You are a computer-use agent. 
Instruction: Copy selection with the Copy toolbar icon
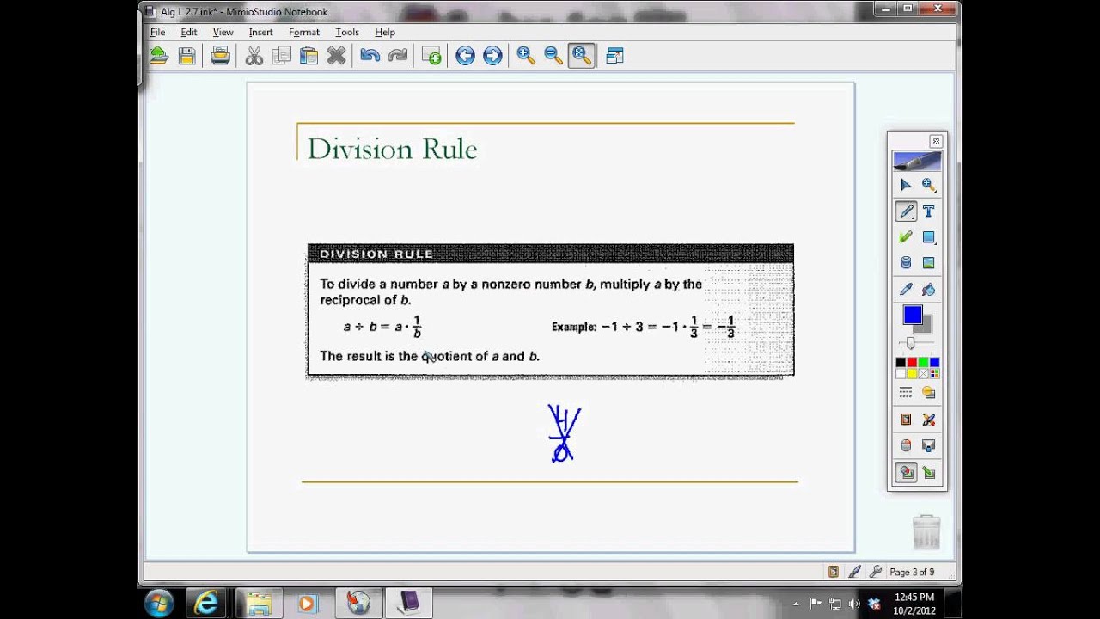281,56
